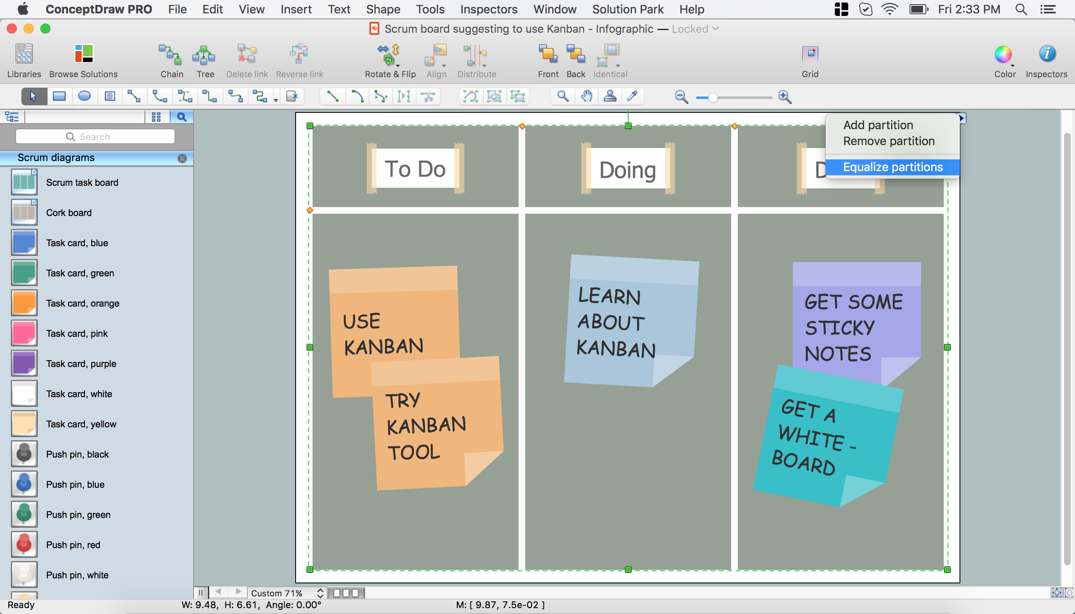This screenshot has width=1075, height=614.
Task: Select the Rectangle drawing tool
Action: click(x=59, y=96)
